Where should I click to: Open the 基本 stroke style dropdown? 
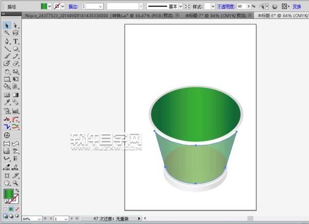pos(181,7)
